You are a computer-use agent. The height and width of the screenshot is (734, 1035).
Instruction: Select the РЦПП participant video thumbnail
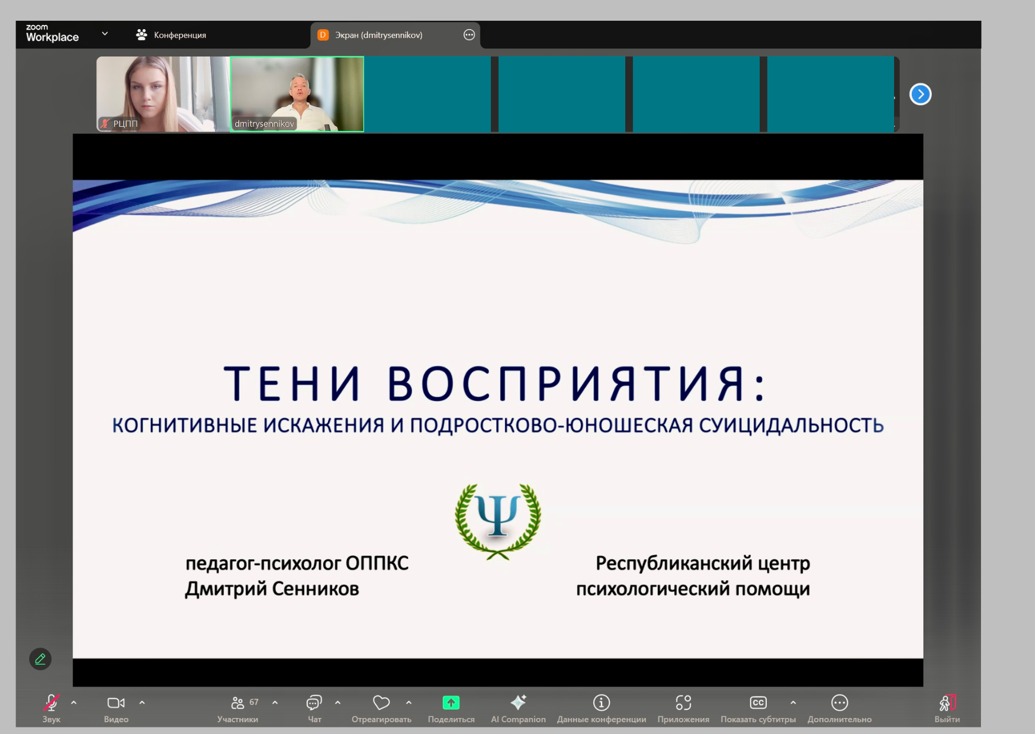tap(163, 94)
